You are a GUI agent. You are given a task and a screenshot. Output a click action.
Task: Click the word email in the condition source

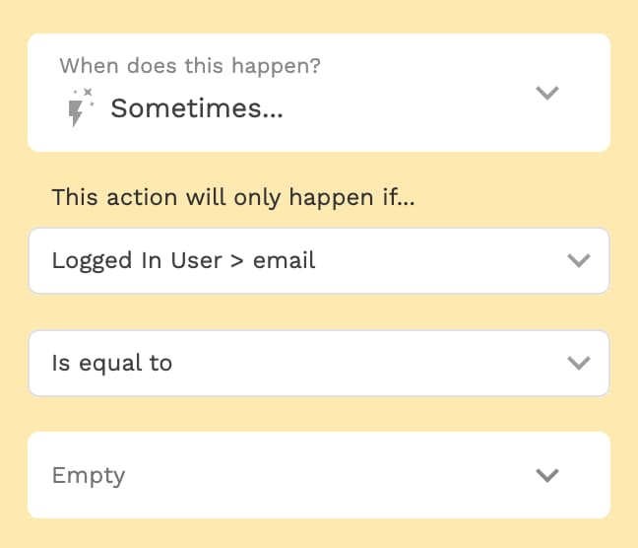284,260
